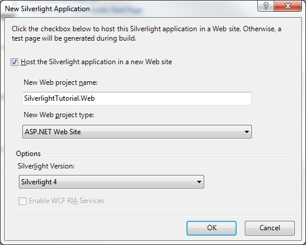Click the Options group header
Screen dimensions: 306x245
click(28, 154)
